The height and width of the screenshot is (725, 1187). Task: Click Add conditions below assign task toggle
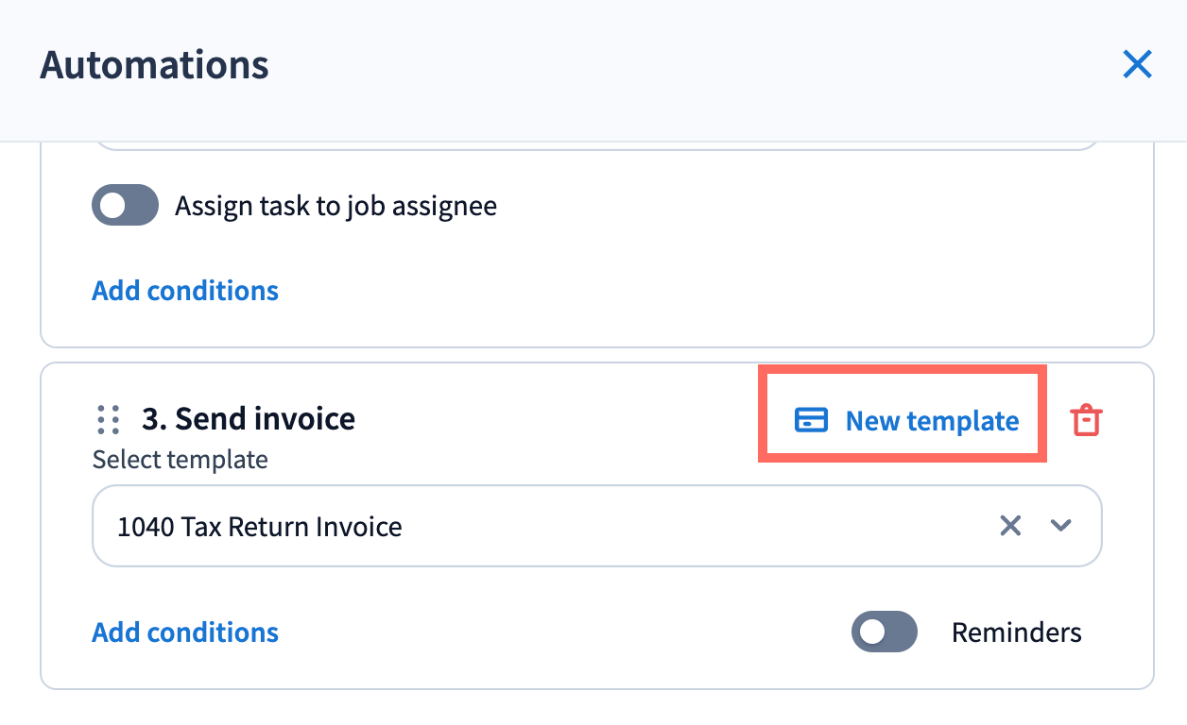tap(185, 290)
